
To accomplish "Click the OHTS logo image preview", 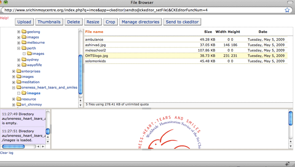I will (170, 132).
